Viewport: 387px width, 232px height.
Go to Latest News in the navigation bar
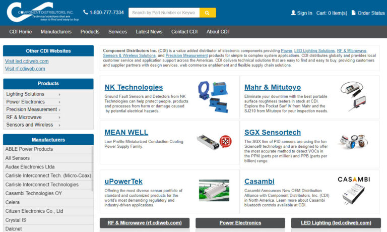[x=149, y=32]
